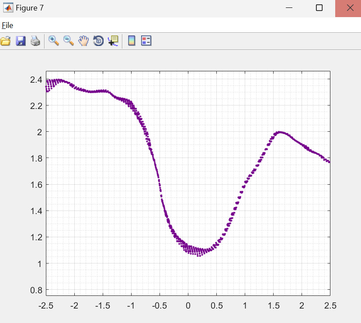Toggle the Pan hand tool
Viewport: 361px width, 323px height.
83,41
